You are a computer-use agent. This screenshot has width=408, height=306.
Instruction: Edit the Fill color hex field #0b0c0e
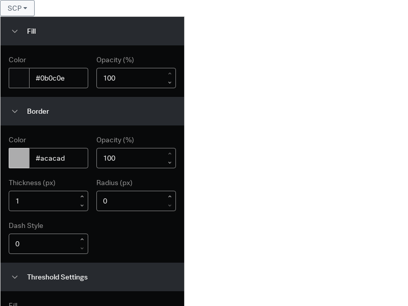59,78
